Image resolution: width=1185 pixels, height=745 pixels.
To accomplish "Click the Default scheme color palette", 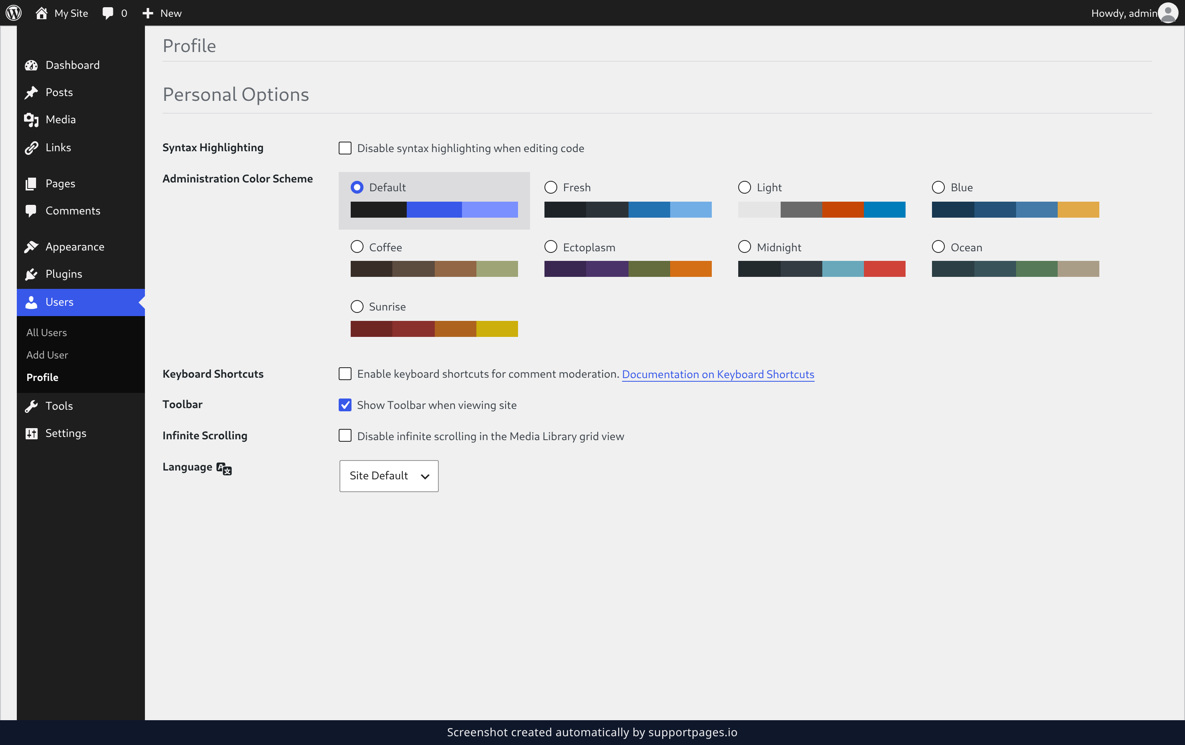I will click(434, 210).
